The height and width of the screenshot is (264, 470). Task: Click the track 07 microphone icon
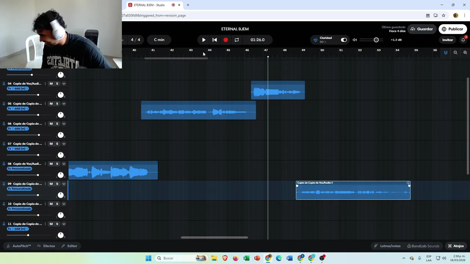click(x=4, y=144)
